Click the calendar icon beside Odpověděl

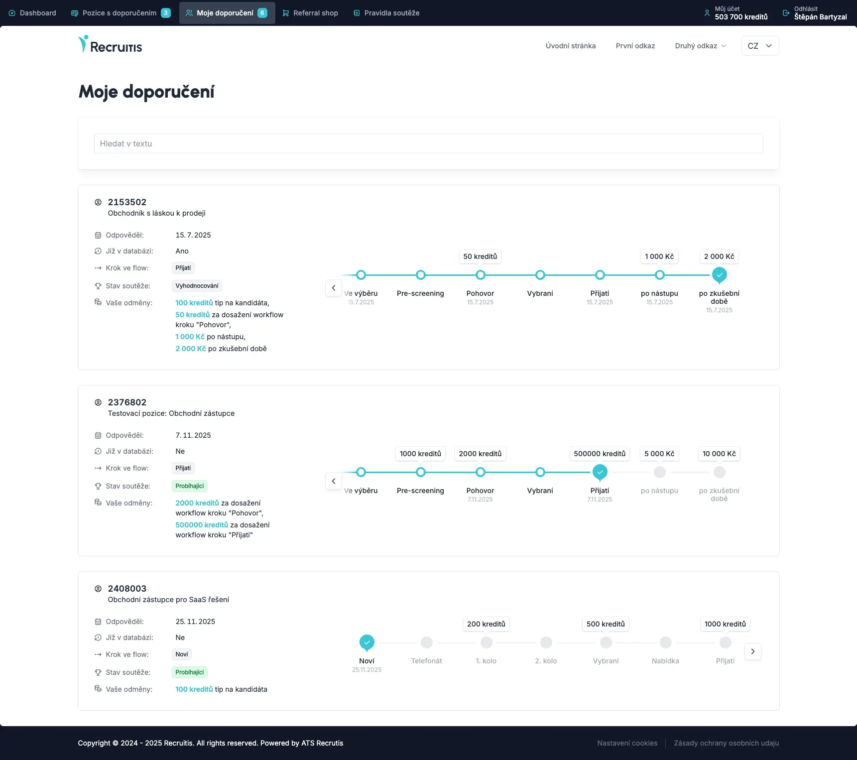point(98,235)
